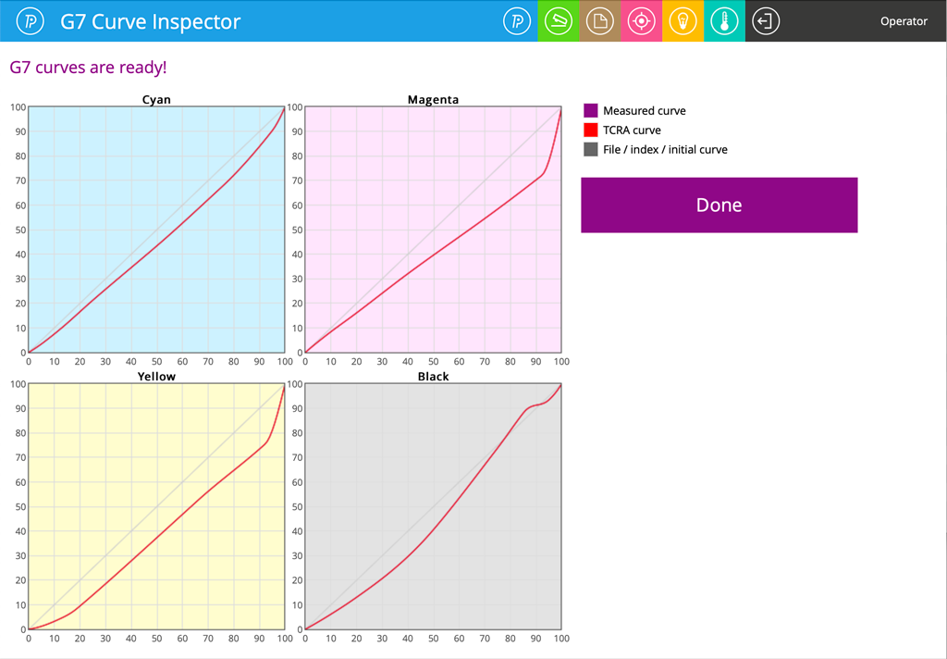Click the gray File / index / initial curve swatch
947x659 pixels.
pos(591,149)
